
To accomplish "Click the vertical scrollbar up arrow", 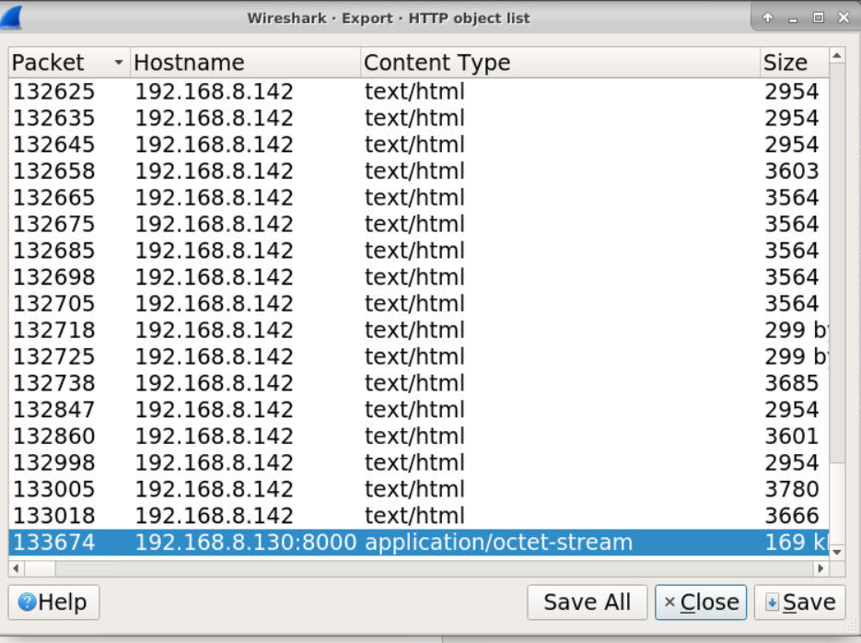I will click(x=836, y=55).
